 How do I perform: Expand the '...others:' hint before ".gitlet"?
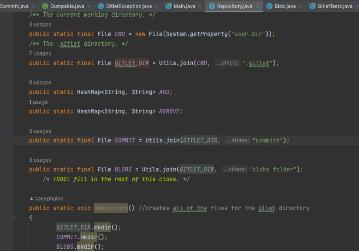coord(227,63)
